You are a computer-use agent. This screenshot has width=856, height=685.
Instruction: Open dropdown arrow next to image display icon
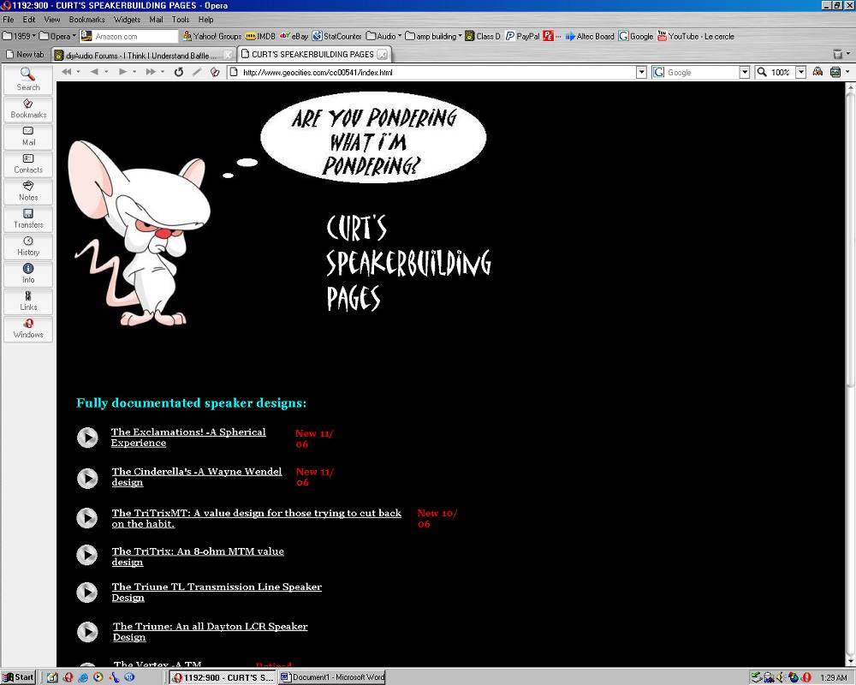[847, 72]
